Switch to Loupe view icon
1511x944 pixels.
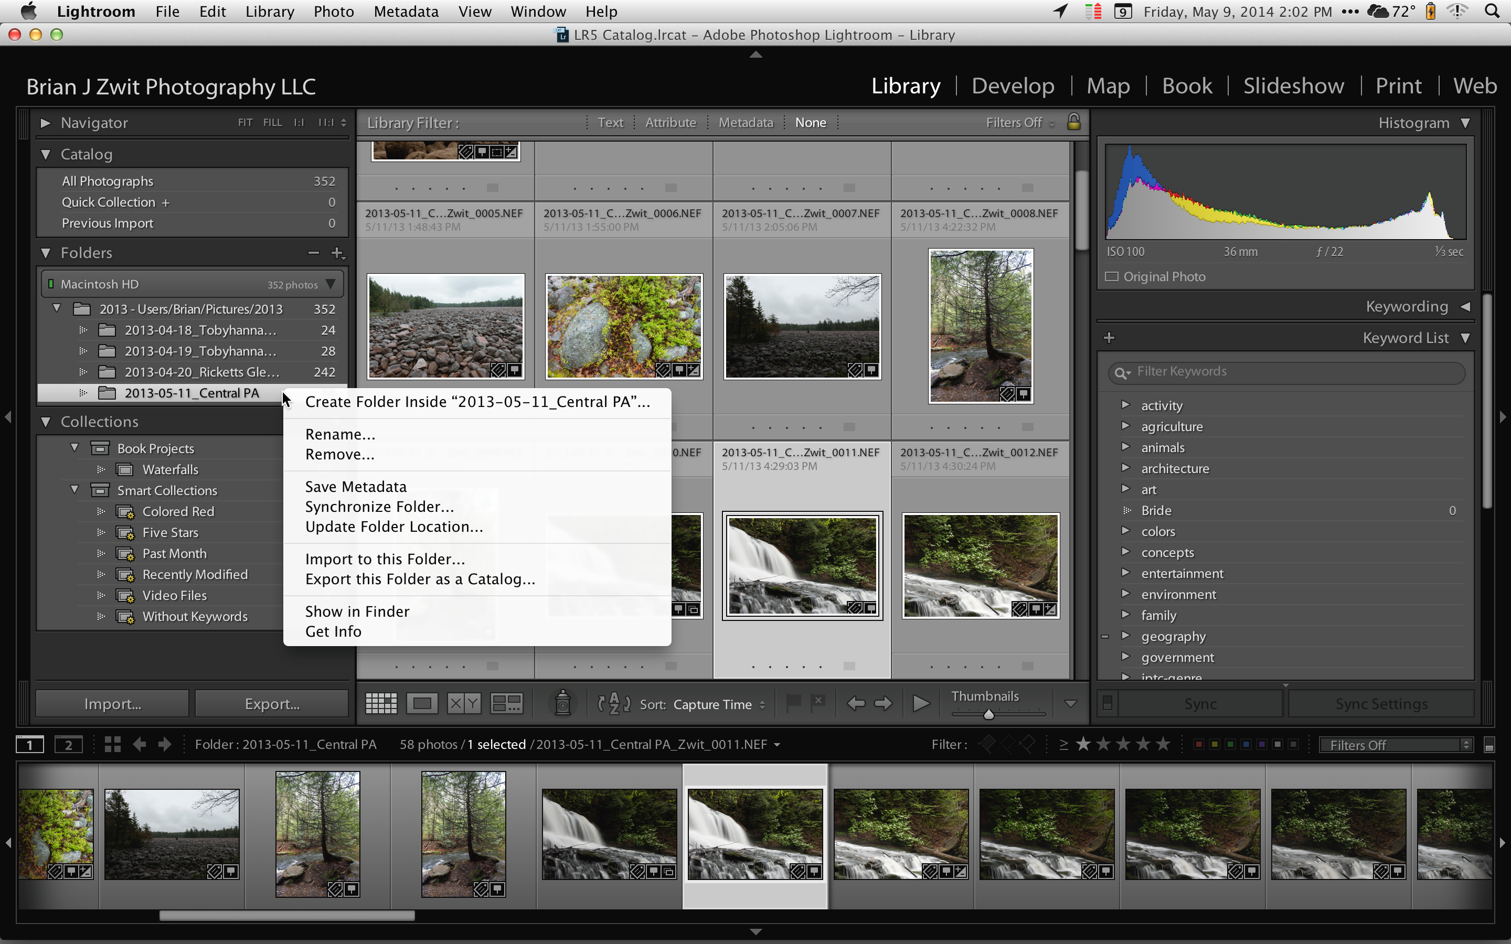tap(422, 704)
